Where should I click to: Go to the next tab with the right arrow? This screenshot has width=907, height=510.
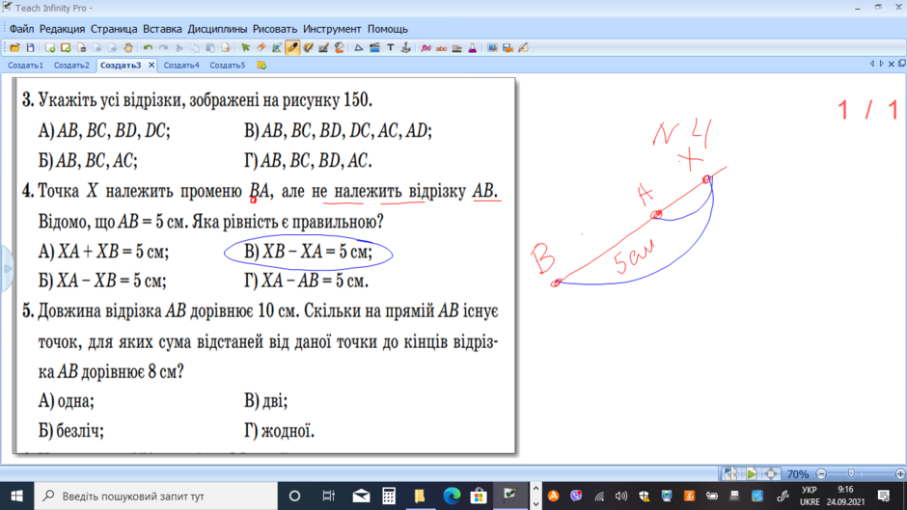tap(881, 65)
